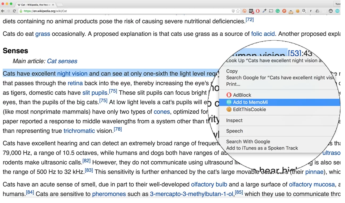Open the orange Bitly extension icon
This screenshot has width=345, height=203.
click(x=245, y=11)
